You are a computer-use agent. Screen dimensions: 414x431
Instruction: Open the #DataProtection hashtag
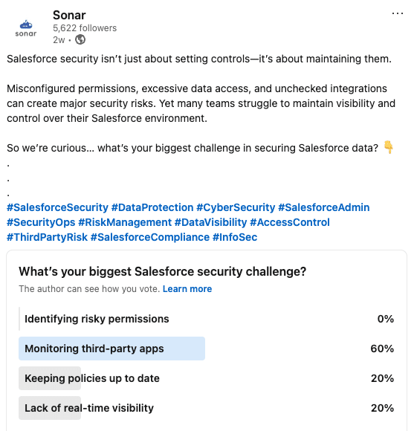tap(152, 207)
